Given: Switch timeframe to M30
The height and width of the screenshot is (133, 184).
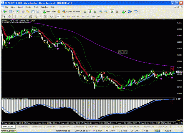Looking at the screenshot, I should click(73, 16).
